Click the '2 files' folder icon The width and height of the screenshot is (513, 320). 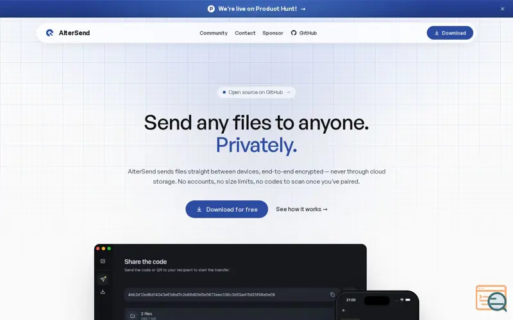point(133,316)
